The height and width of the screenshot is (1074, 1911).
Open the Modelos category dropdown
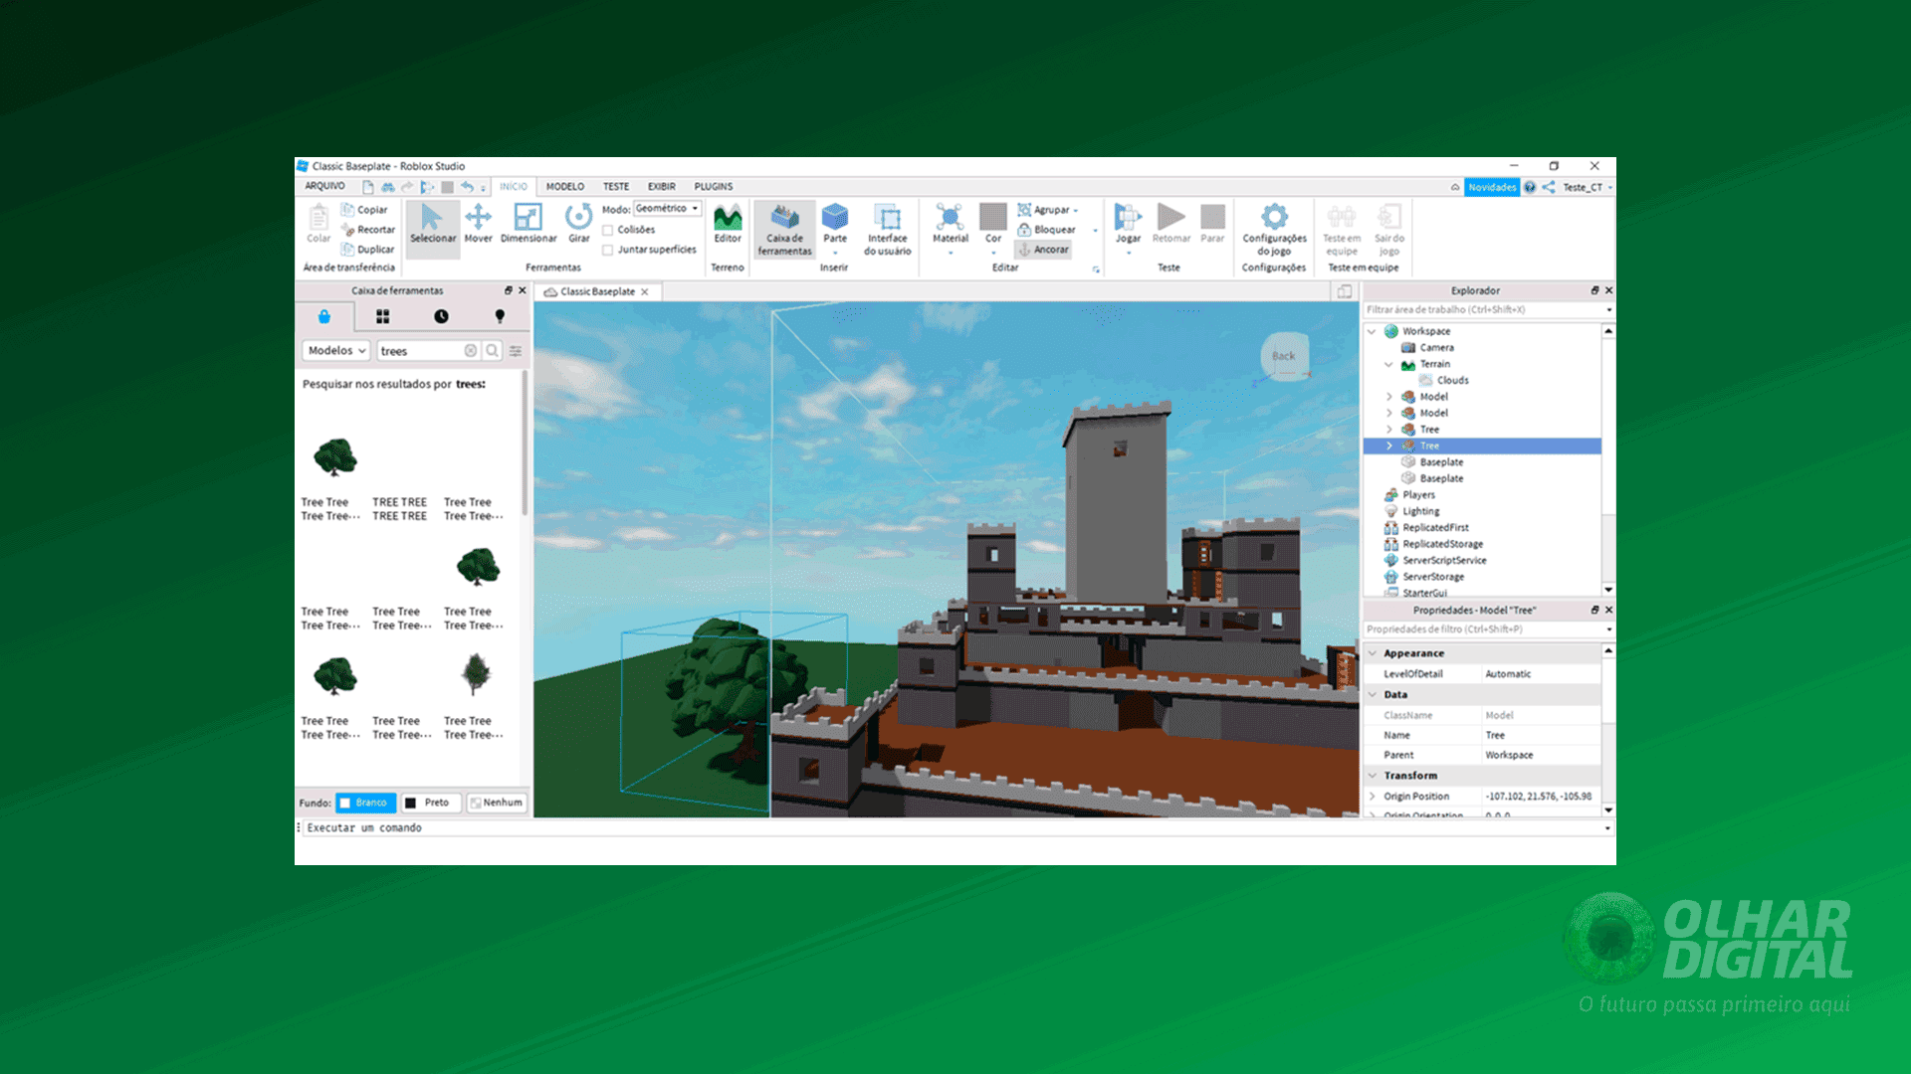tap(336, 351)
